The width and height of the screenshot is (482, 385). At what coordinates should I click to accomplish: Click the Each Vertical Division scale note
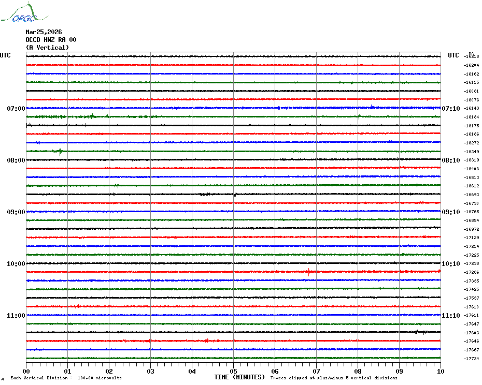(66, 378)
